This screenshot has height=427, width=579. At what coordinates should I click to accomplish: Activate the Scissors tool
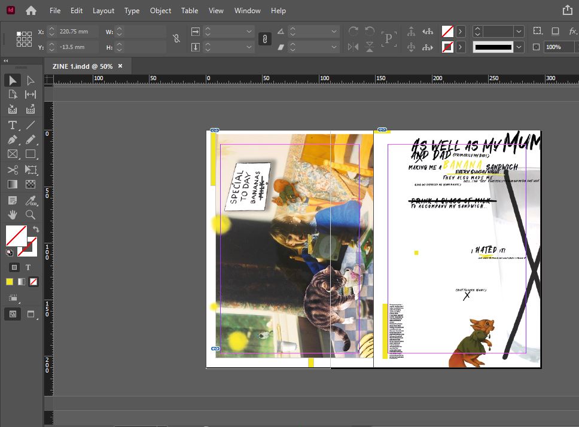tap(12, 170)
